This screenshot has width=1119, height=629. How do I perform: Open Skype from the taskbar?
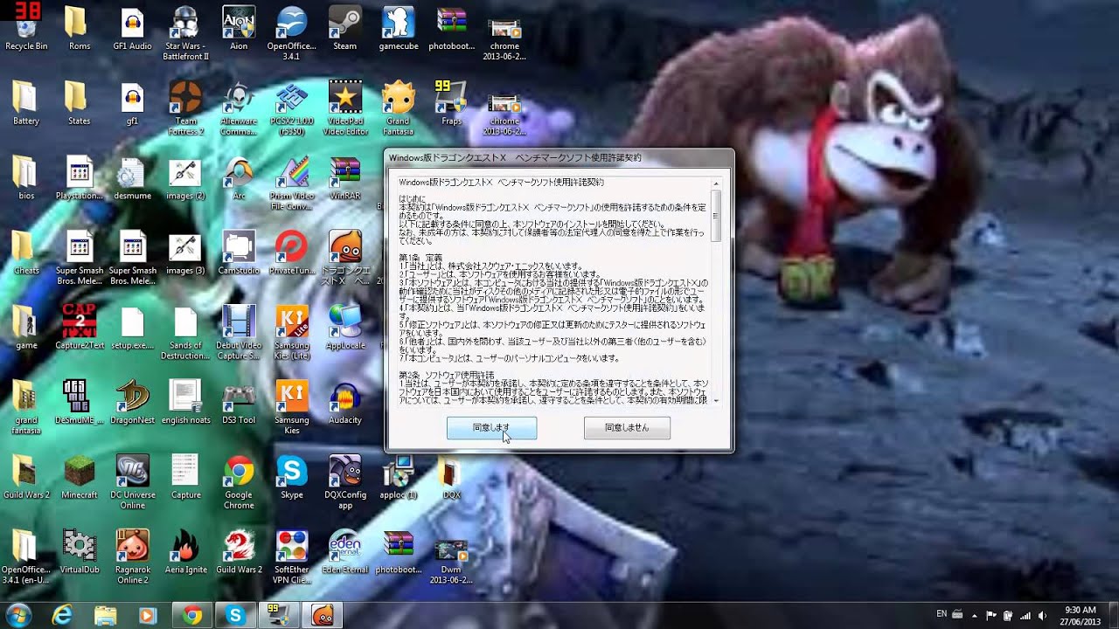click(x=235, y=615)
